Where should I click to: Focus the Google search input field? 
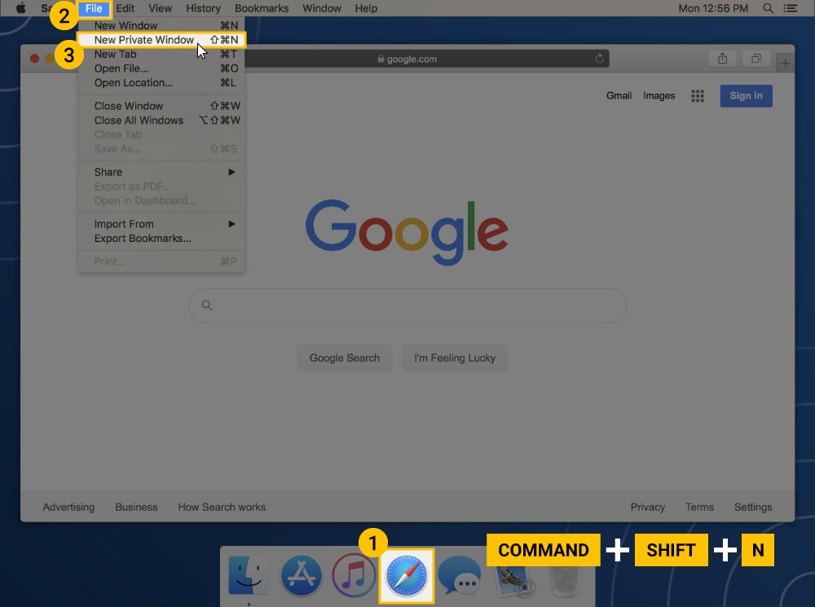[x=407, y=306]
